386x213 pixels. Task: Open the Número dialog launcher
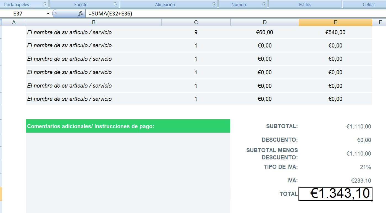(264, 4)
